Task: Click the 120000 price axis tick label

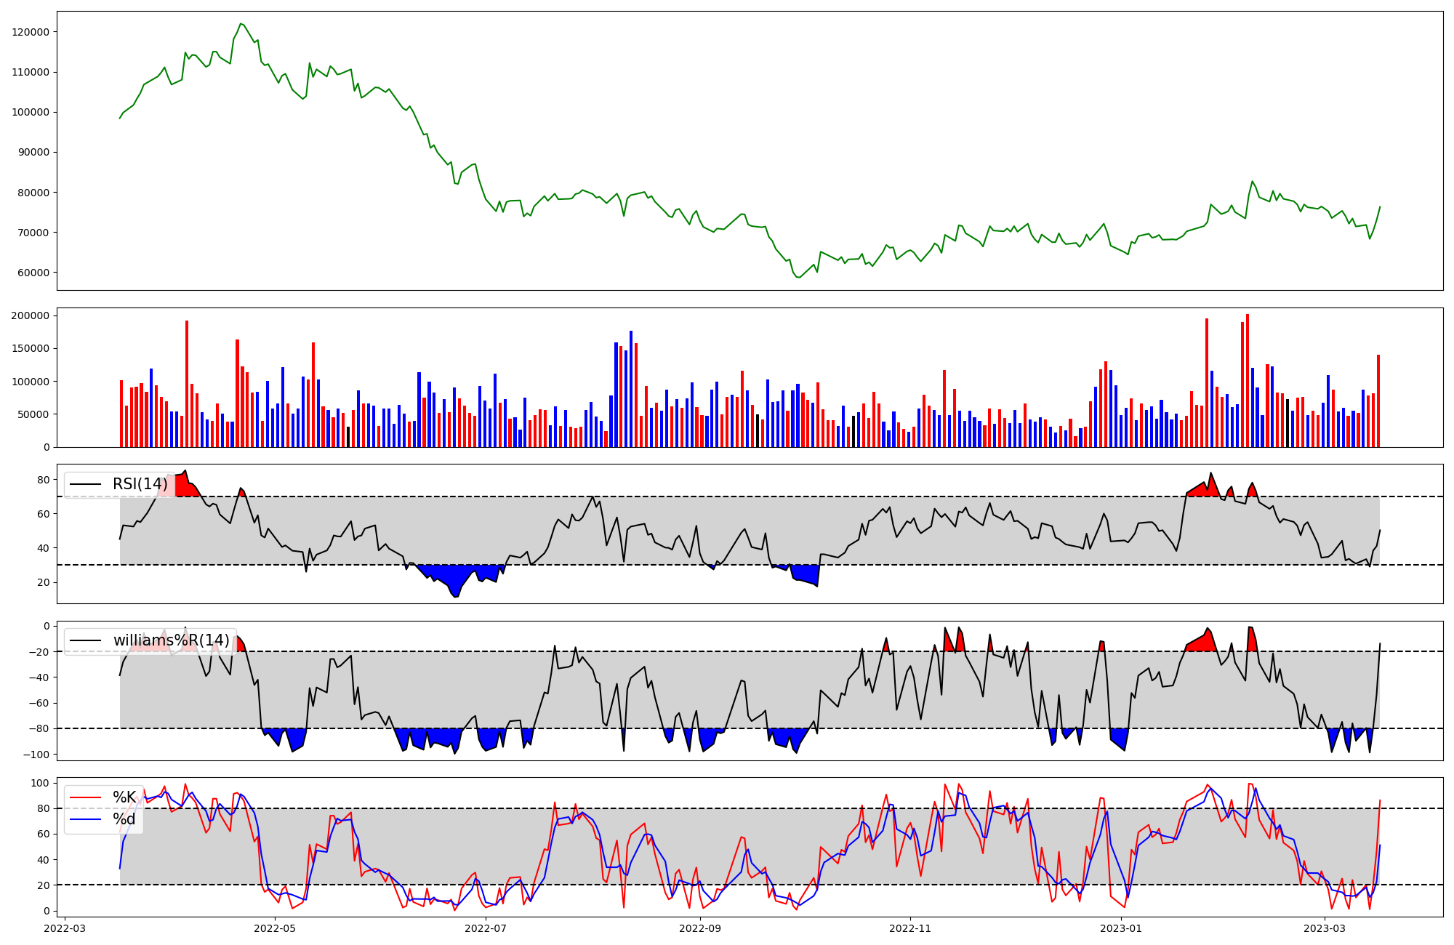Action: (x=30, y=32)
